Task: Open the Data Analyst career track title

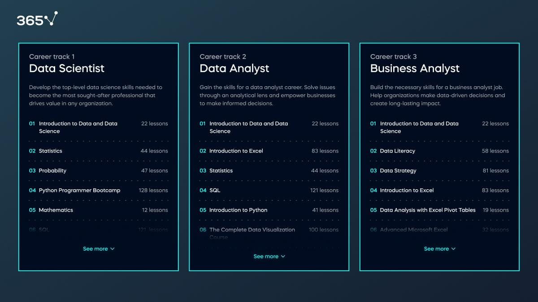Action: (234, 68)
